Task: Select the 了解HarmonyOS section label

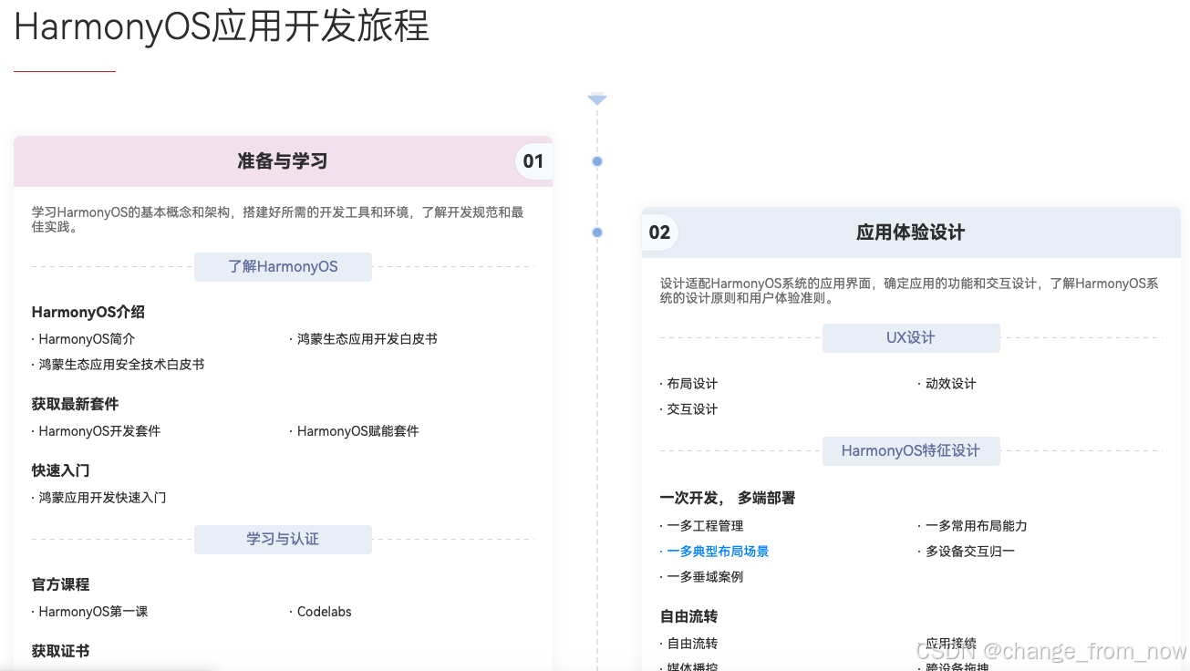Action: 283,267
